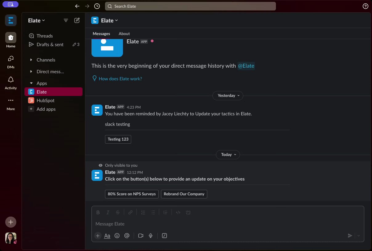Open the DMs view
Screen dimensions: 372x251
(11, 61)
